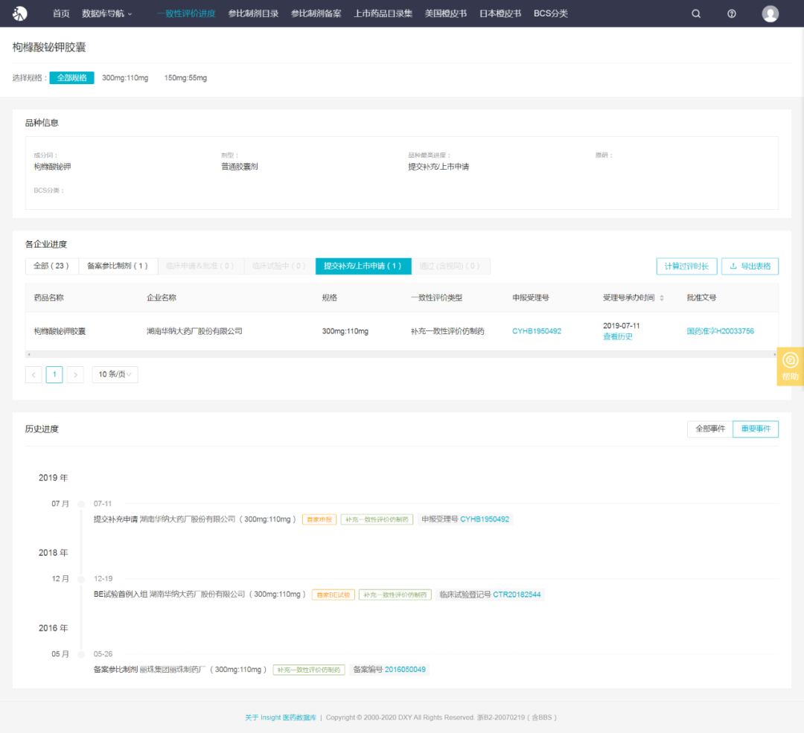Click 提交补充/上市申请 value under 品种信息
The height and width of the screenshot is (733, 804).
(x=438, y=167)
